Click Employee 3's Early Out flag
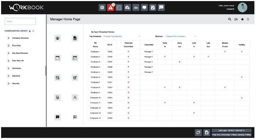 pos(180,62)
